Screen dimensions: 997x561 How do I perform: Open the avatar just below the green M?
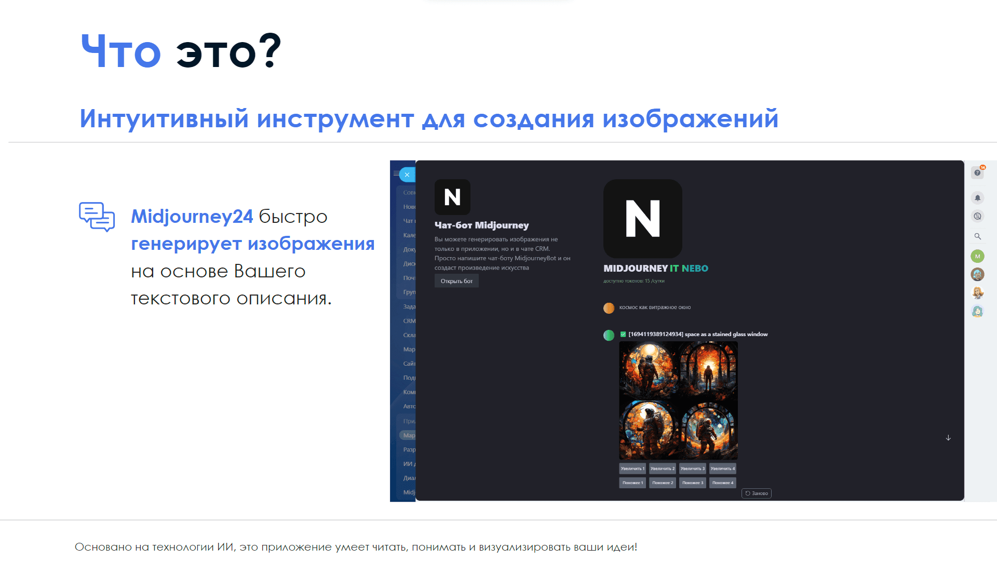(x=977, y=274)
